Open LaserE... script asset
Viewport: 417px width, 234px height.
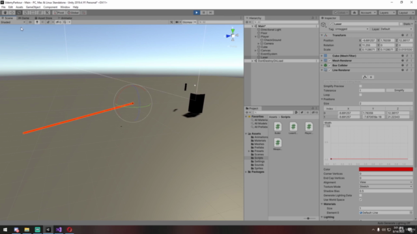293,129
